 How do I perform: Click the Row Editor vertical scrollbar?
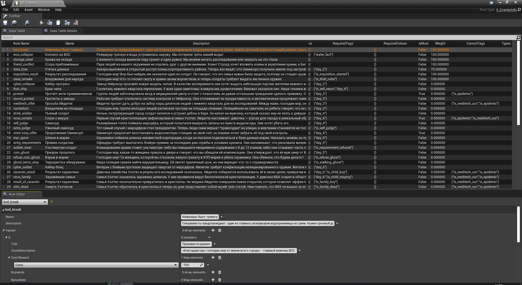click(x=518, y=224)
